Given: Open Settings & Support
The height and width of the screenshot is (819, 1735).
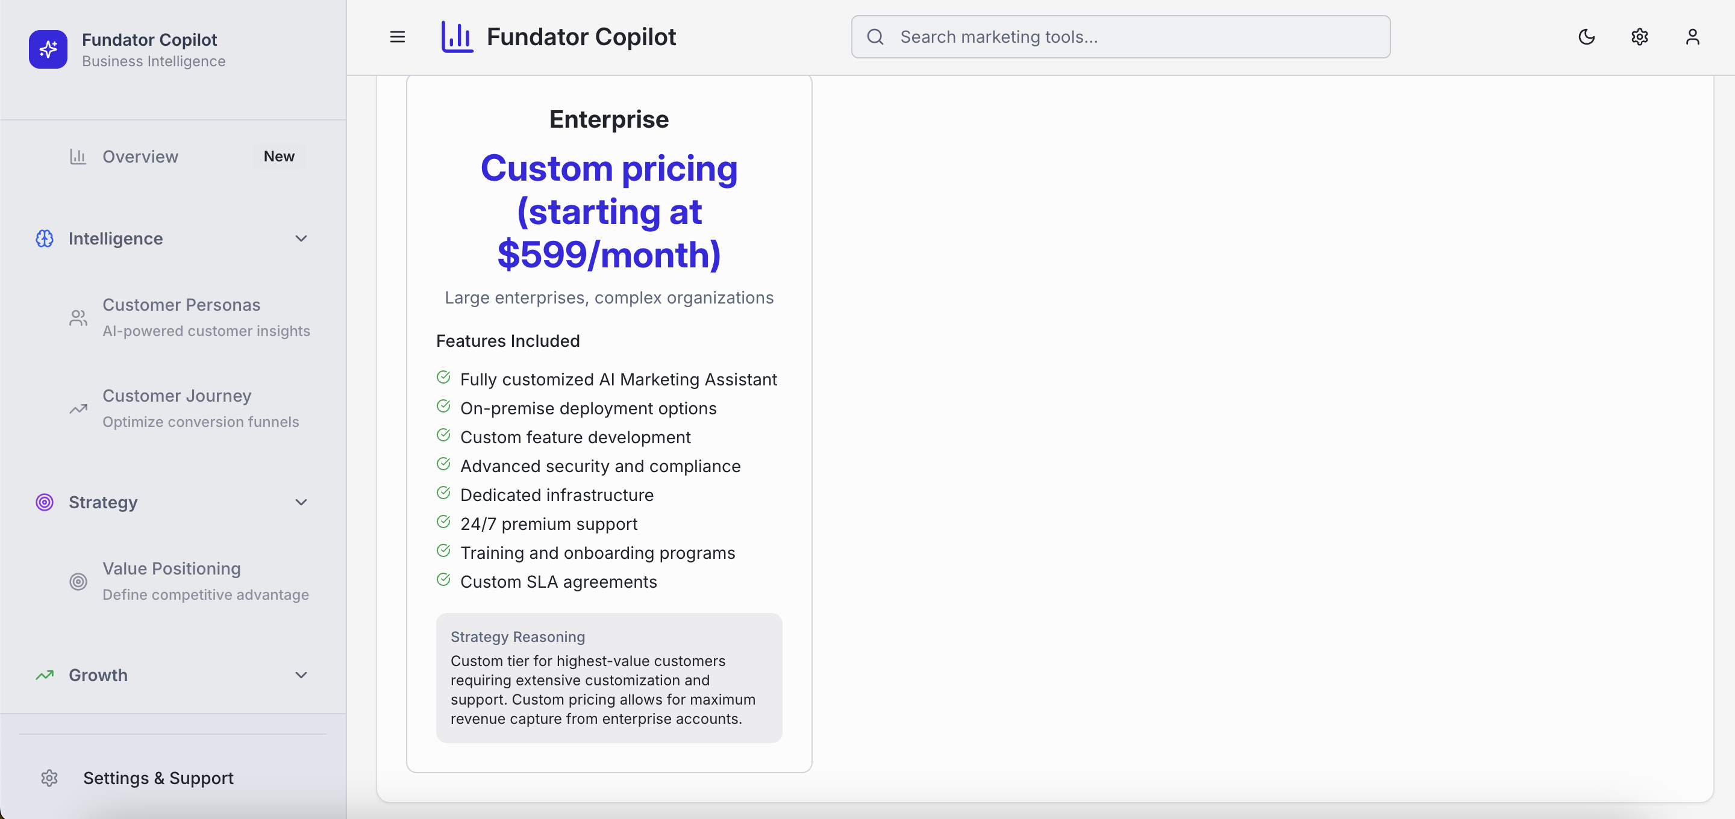Looking at the screenshot, I should point(158,778).
